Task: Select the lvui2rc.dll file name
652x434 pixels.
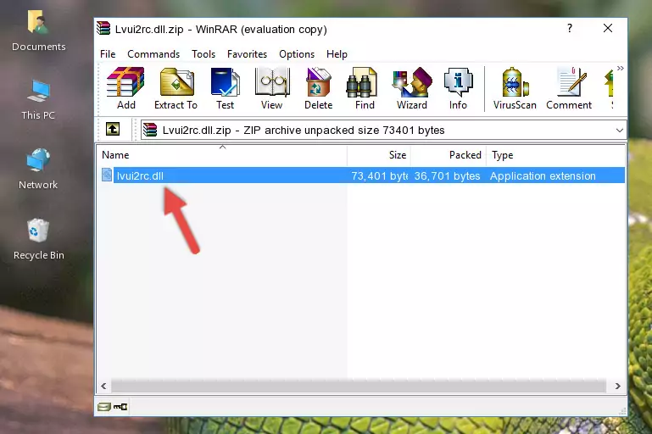Action: 140,175
